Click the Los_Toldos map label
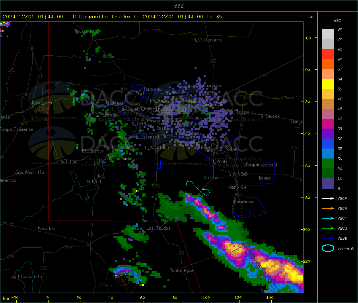Image resolution: width=358 pixels, height=303 pixels. click(x=158, y=228)
